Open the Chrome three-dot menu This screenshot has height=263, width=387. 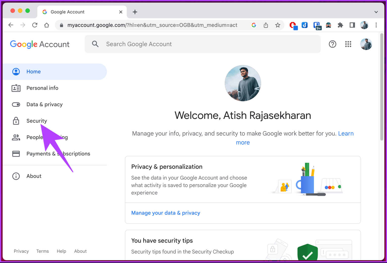point(376,25)
